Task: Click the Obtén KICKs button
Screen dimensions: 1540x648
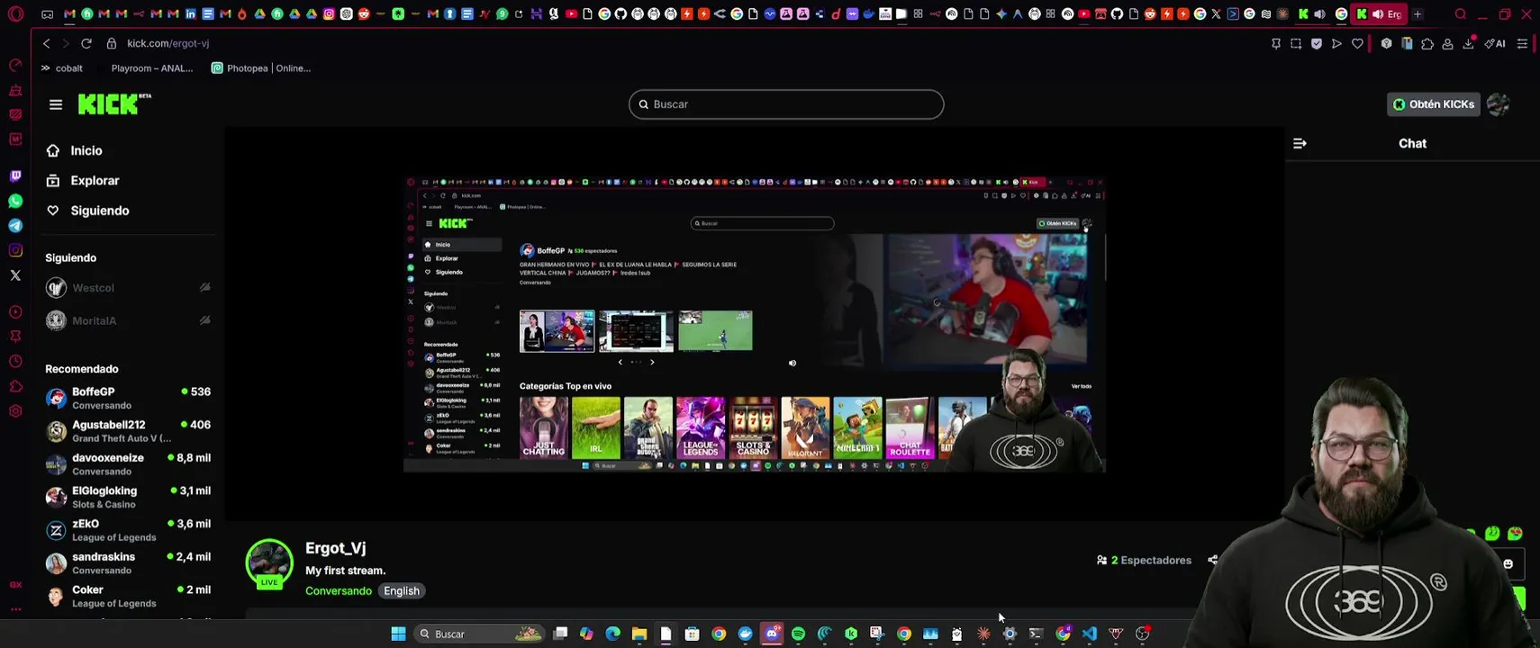Action: click(1433, 104)
